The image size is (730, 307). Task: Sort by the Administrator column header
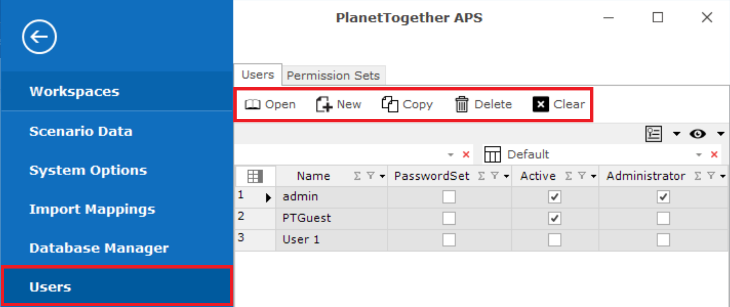click(x=646, y=176)
